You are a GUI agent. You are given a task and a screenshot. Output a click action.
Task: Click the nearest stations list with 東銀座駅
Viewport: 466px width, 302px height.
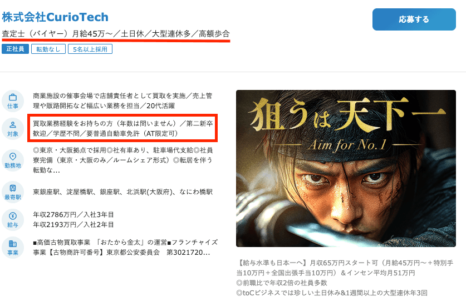pos(122,192)
